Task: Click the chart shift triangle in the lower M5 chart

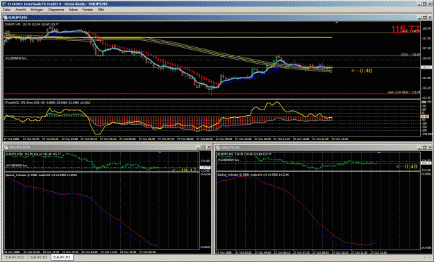Action: [x=379, y=152]
